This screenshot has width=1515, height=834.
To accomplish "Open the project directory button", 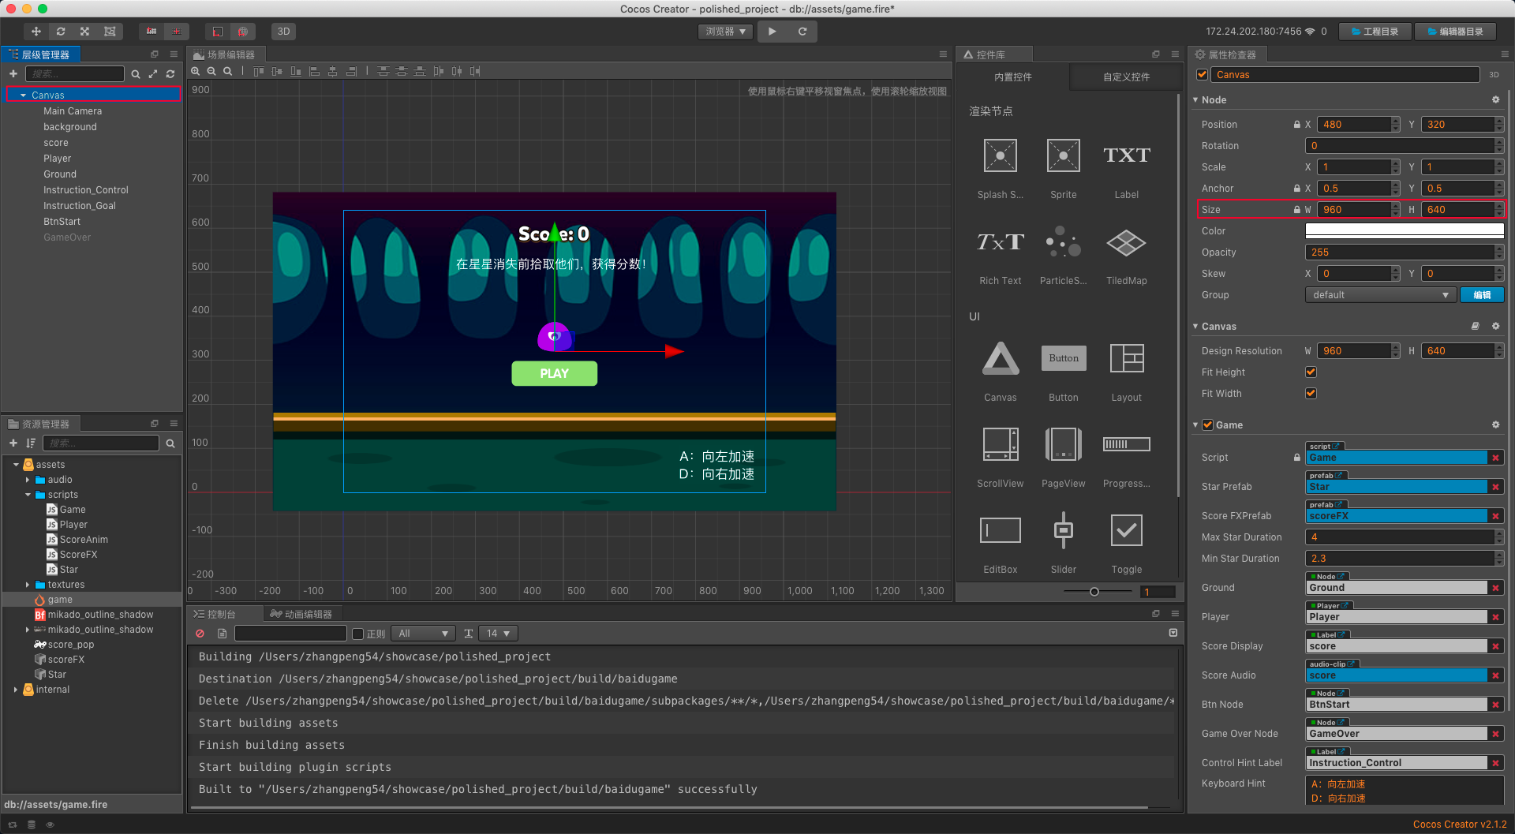I will point(1375,32).
